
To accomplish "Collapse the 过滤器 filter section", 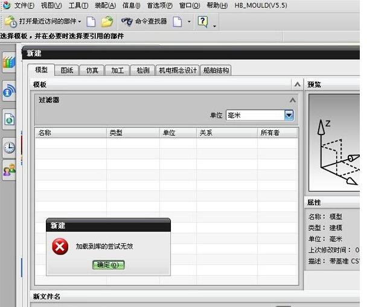I will click(x=293, y=100).
